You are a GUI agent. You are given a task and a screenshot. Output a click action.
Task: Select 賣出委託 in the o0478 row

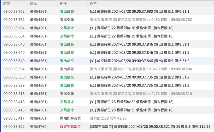point(67,94)
